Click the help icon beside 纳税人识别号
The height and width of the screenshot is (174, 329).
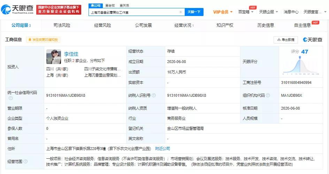pos(154,95)
